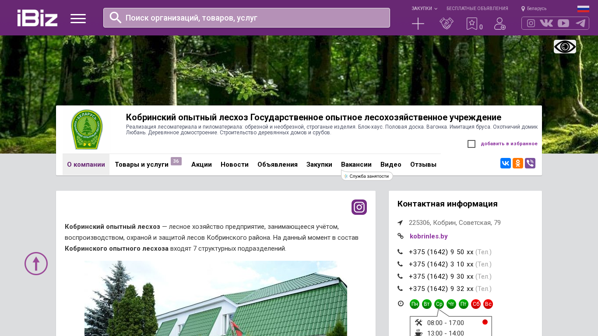Open the favorites bookmark star icon
This screenshot has height=336, width=598.
click(x=471, y=24)
